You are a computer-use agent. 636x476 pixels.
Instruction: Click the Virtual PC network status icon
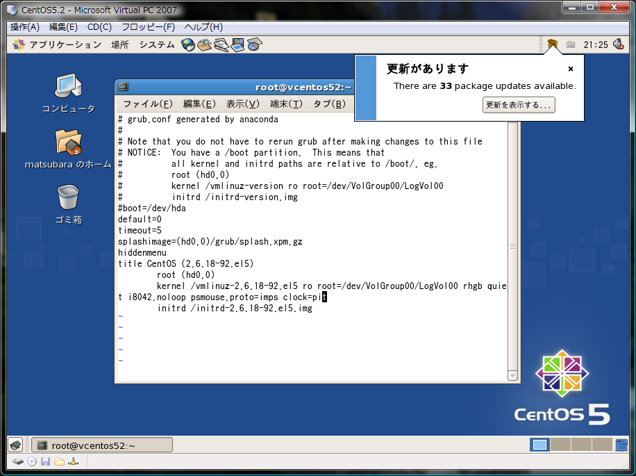(x=73, y=461)
